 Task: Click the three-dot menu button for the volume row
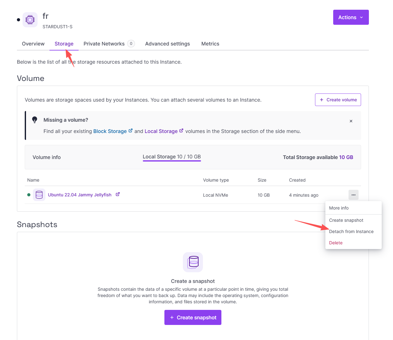[x=354, y=195]
